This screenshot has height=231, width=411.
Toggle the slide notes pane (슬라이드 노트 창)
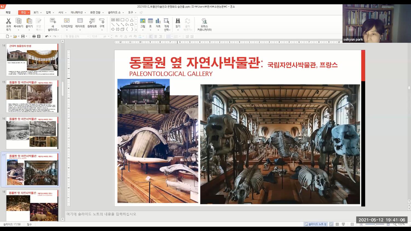[316, 224]
